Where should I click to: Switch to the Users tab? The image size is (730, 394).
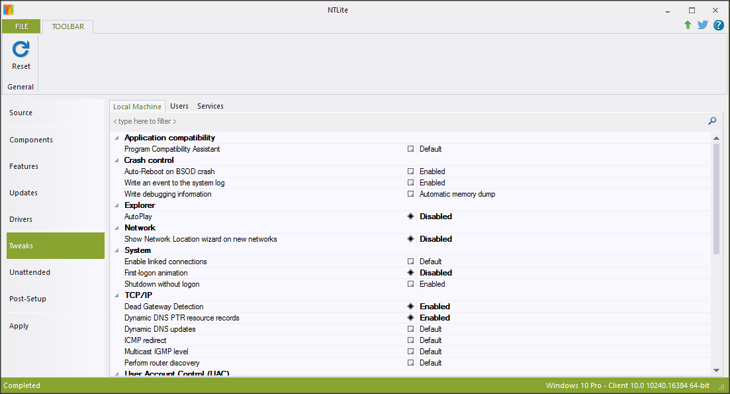pyautogui.click(x=179, y=106)
